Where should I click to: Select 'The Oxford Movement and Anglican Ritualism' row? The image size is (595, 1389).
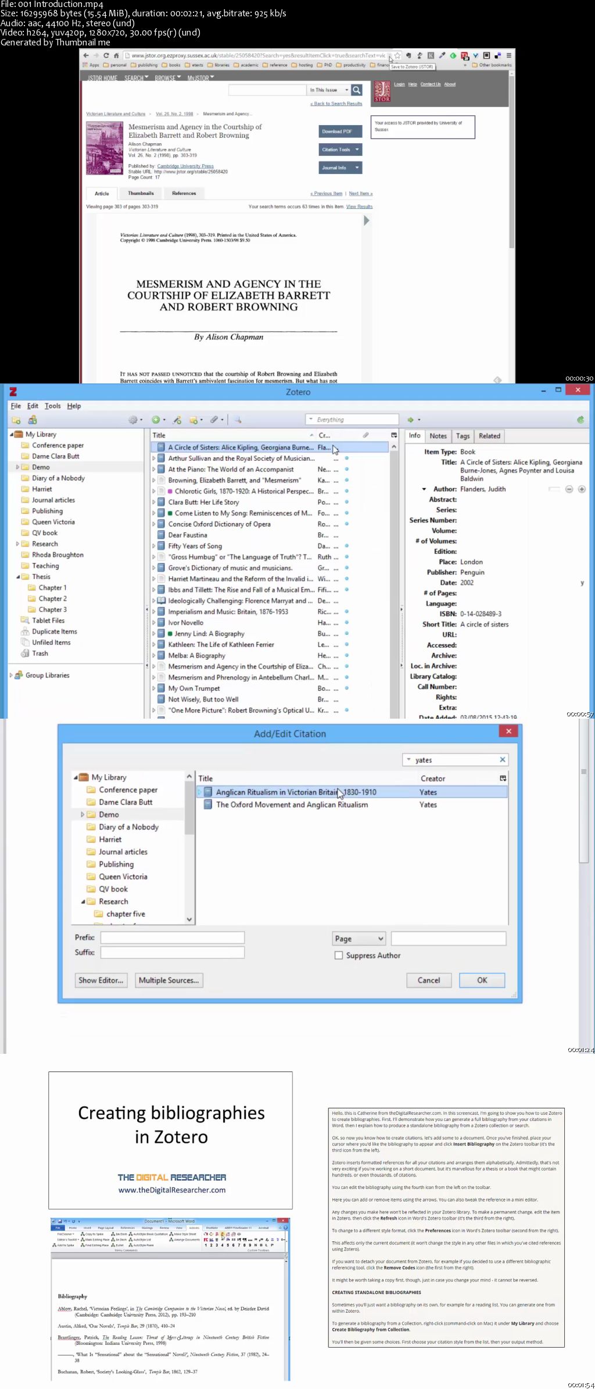(x=352, y=805)
